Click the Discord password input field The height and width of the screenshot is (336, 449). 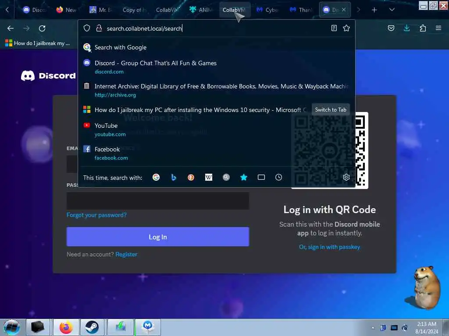(x=158, y=201)
